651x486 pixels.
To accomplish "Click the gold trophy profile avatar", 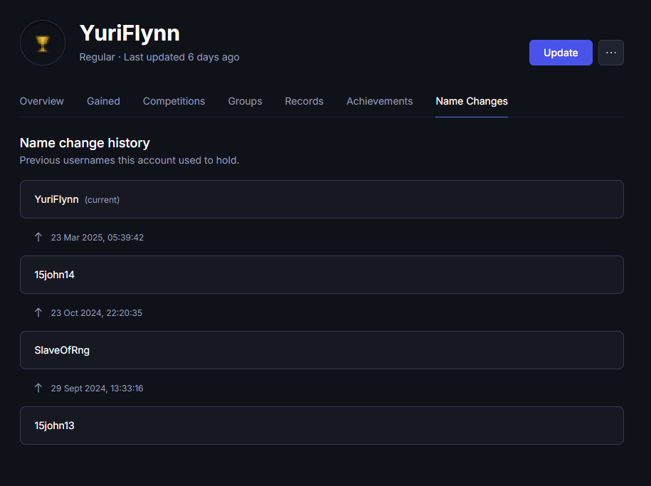I will pyautogui.click(x=43, y=43).
